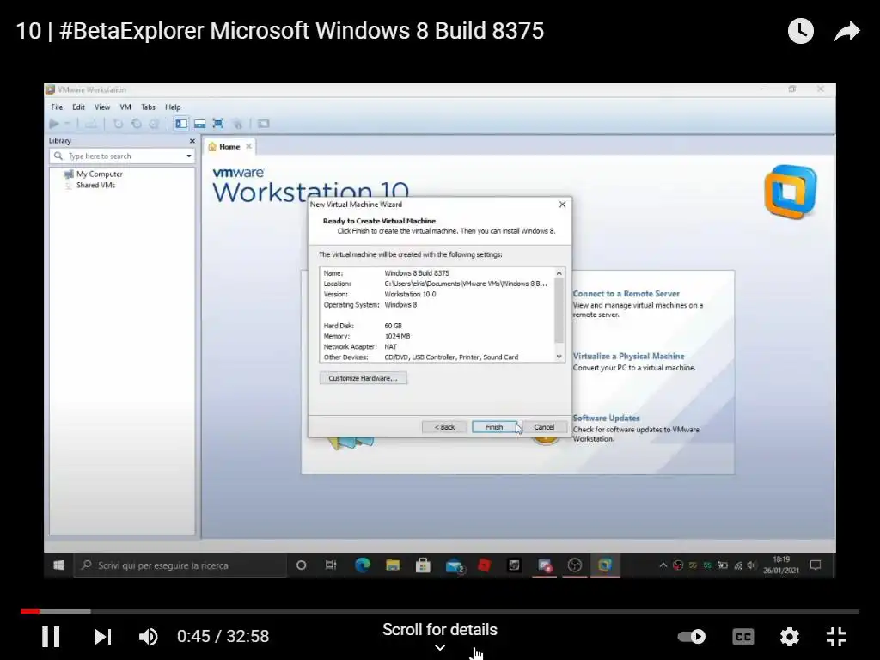The image size is (880, 660).
Task: Select Shared VMs in the Library
Action: (x=95, y=186)
